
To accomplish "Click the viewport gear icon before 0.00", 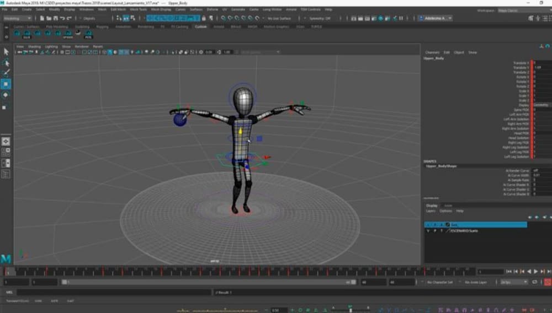I will click(x=201, y=52).
